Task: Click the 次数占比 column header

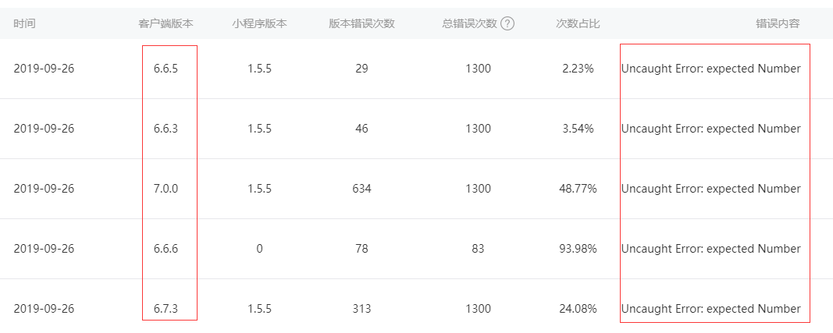Action: point(578,23)
